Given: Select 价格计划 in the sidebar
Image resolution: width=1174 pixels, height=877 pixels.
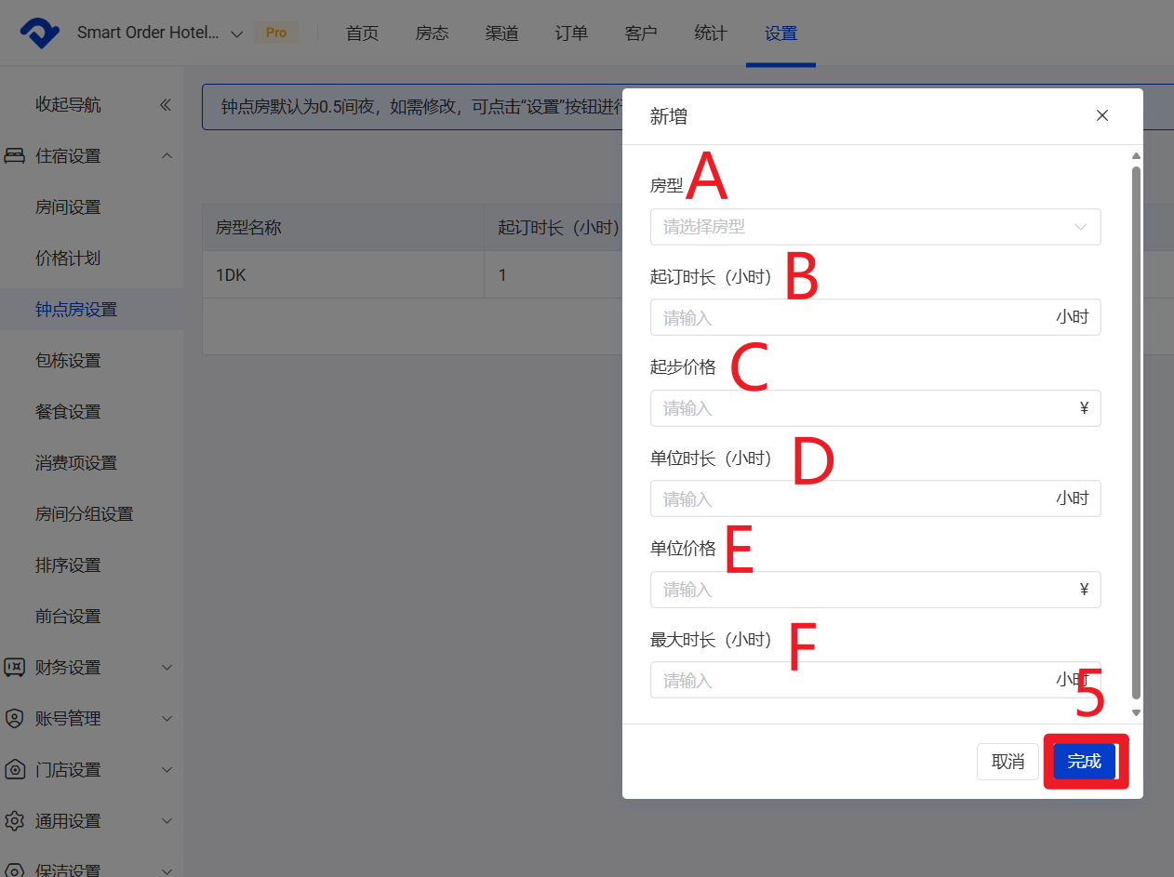Looking at the screenshot, I should pyautogui.click(x=68, y=259).
